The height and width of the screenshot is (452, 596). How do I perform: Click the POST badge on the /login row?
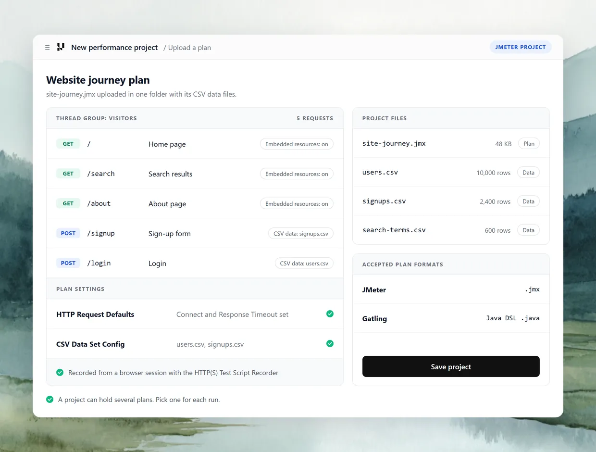tap(68, 264)
